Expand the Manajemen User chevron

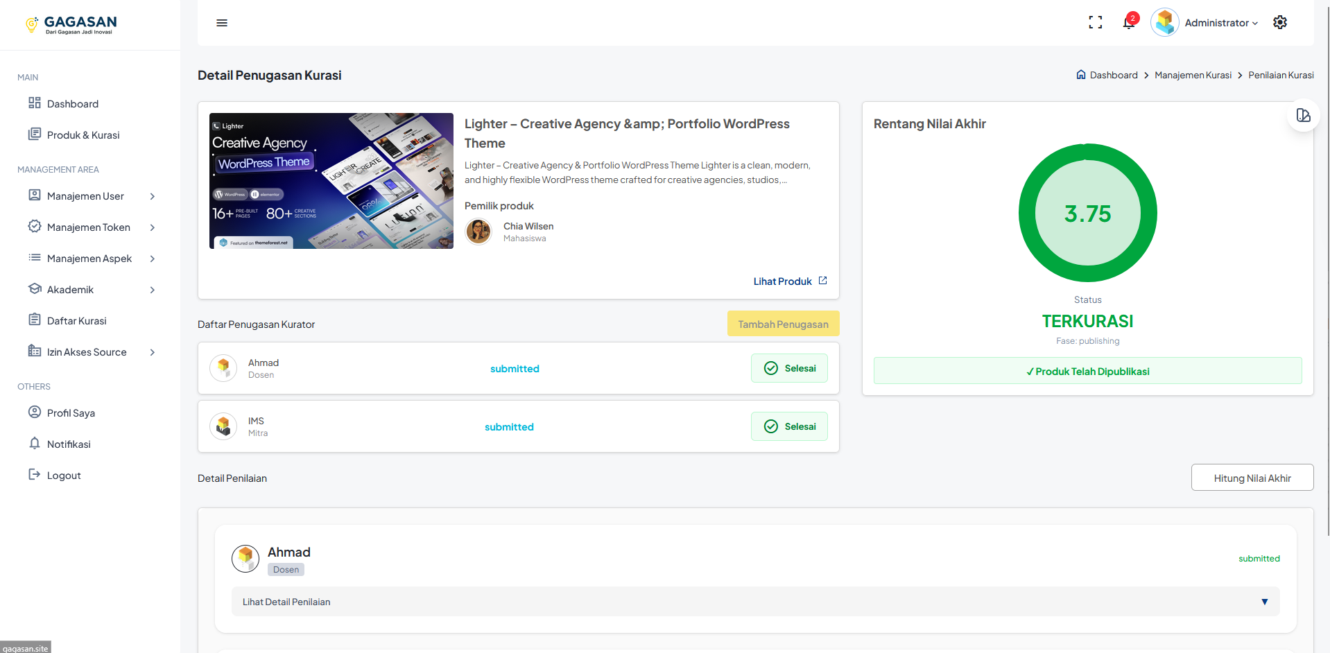point(153,196)
